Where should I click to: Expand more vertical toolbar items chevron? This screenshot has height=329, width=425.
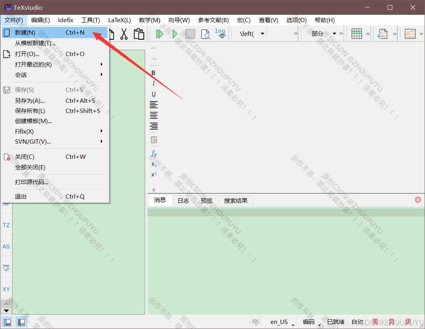154,190
